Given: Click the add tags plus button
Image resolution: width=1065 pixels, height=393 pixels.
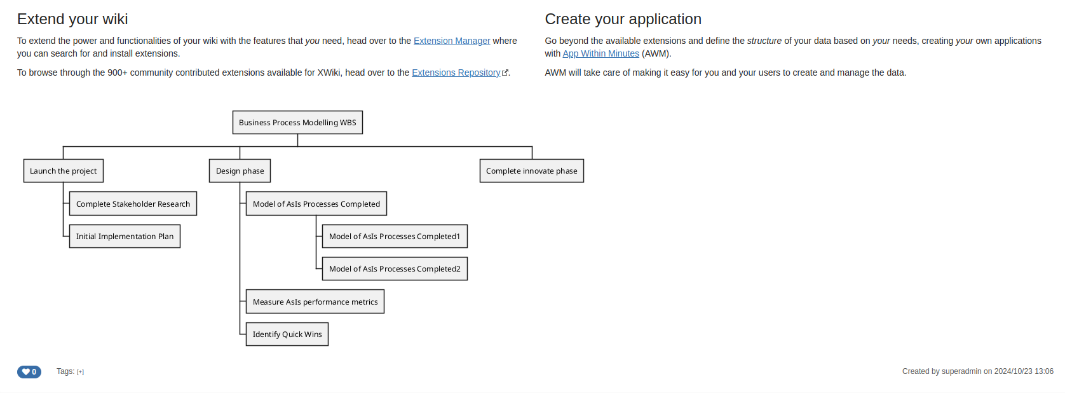Looking at the screenshot, I should (x=80, y=372).
